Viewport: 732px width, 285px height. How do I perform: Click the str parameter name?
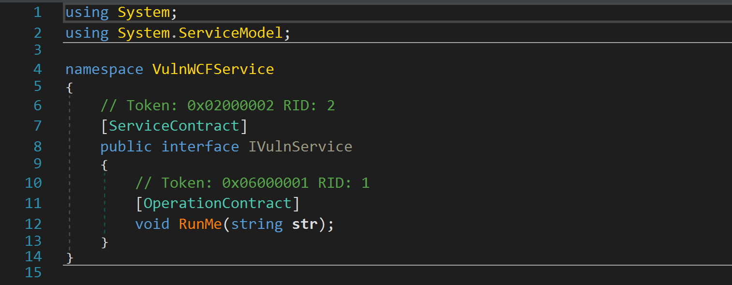click(305, 224)
